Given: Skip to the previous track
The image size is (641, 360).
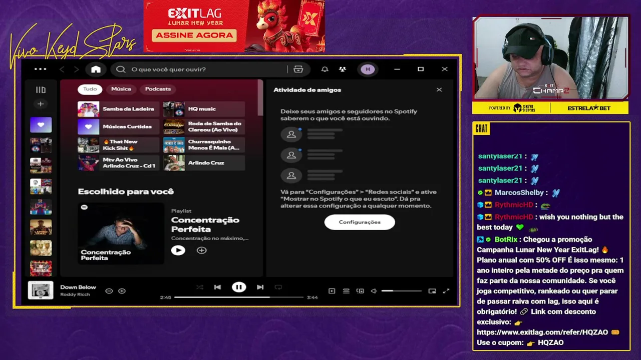Looking at the screenshot, I should tap(217, 287).
